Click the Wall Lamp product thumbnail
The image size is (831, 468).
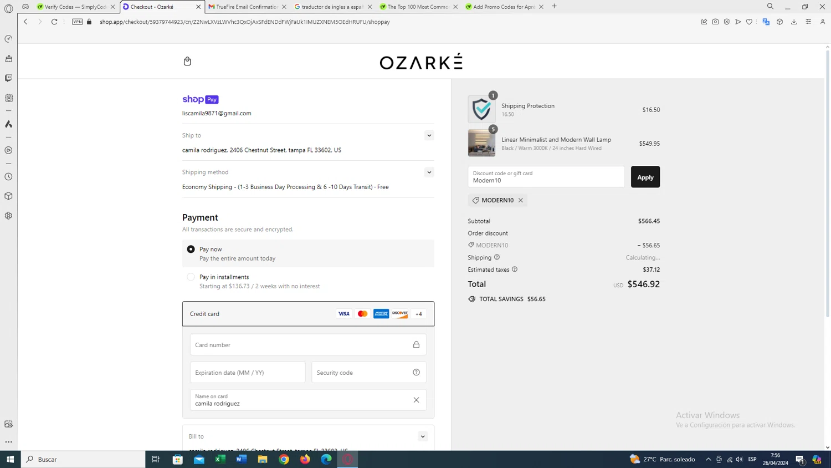pyautogui.click(x=481, y=143)
